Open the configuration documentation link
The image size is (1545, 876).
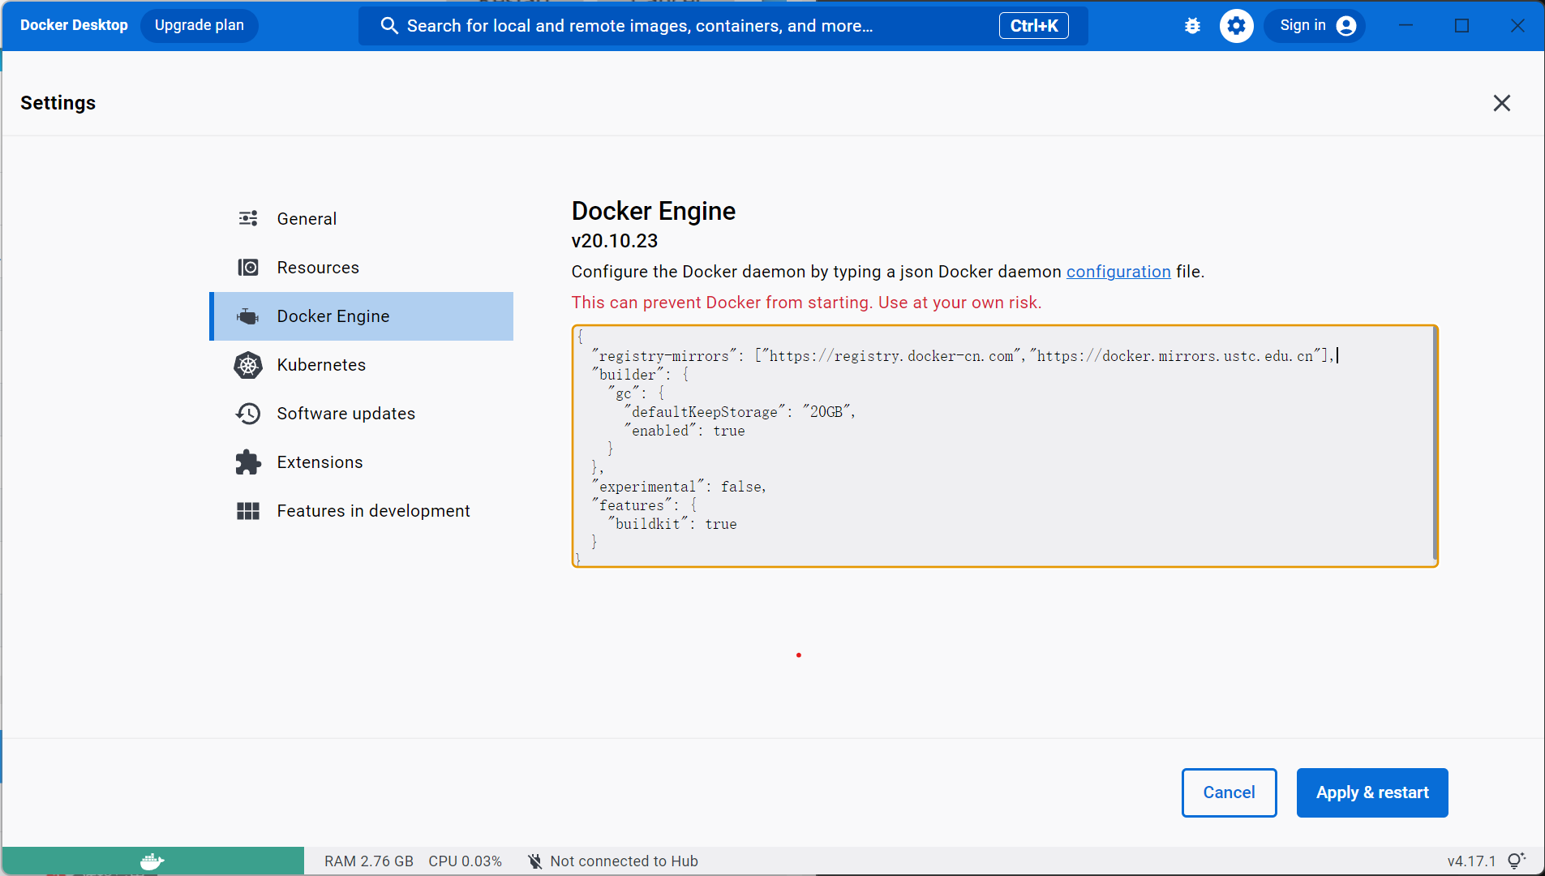pyautogui.click(x=1118, y=272)
